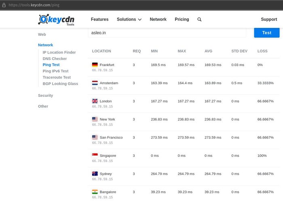Click the Singapore flag icon

click(95, 156)
